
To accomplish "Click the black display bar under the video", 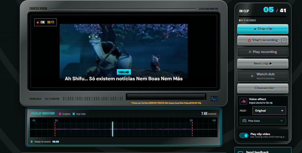I will 166,97.
